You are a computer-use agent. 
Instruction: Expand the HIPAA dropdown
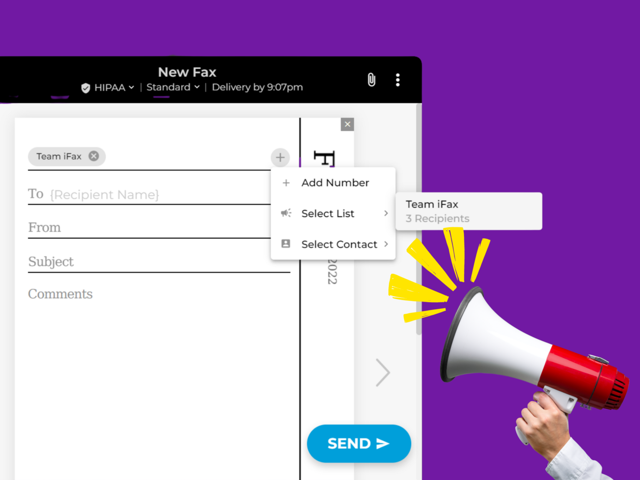click(131, 87)
